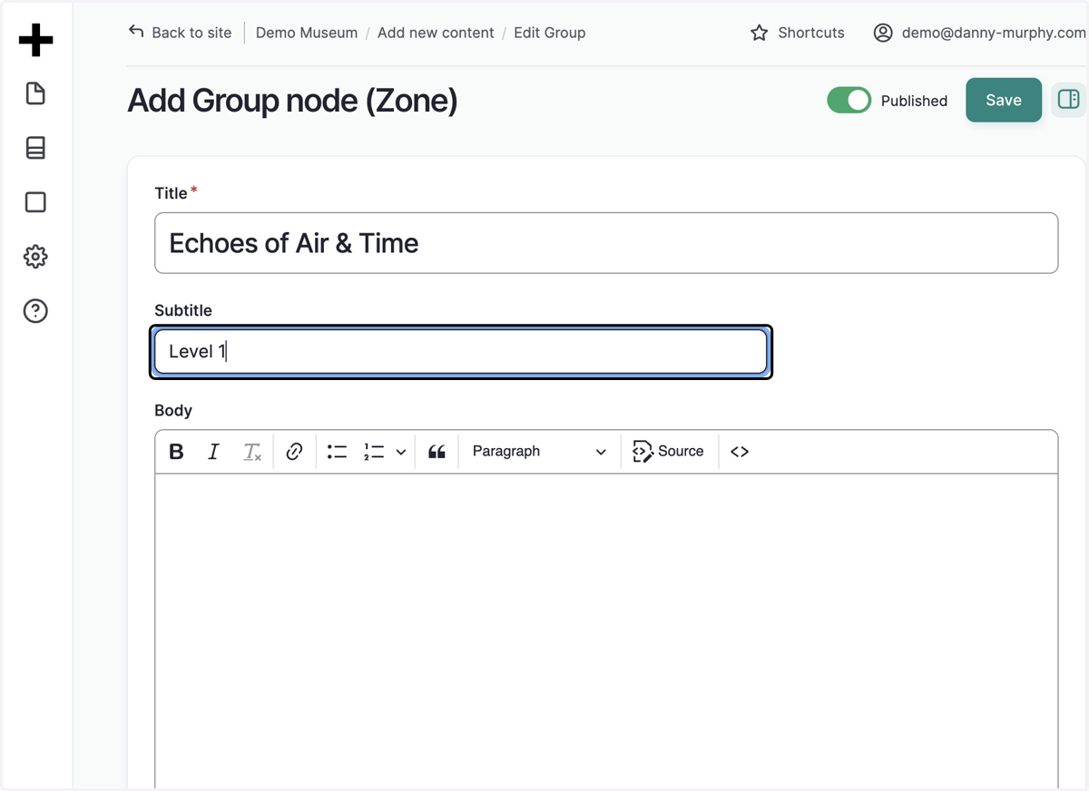
Task: Go Back to site
Action: (180, 33)
